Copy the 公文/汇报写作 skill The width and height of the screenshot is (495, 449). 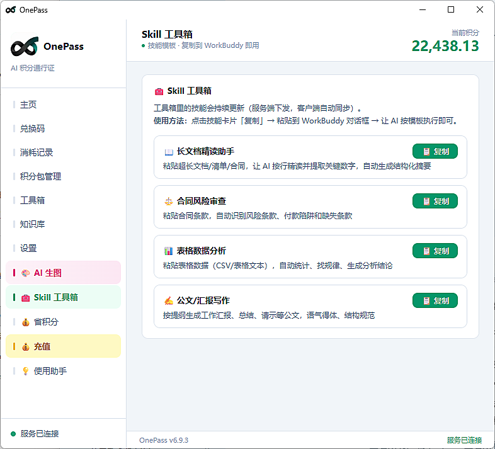click(435, 300)
